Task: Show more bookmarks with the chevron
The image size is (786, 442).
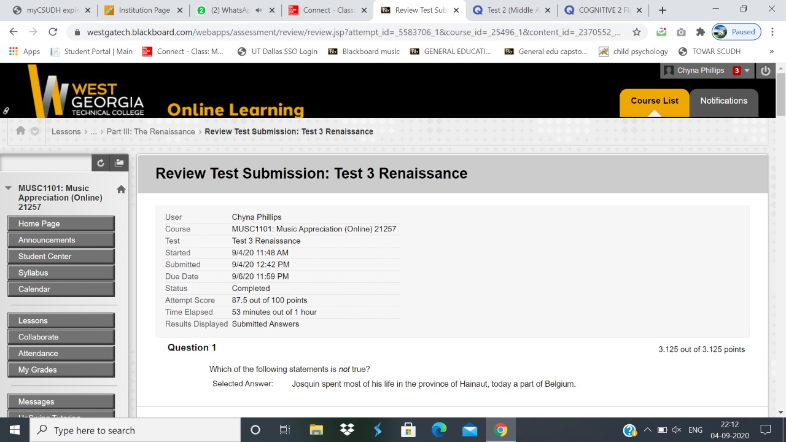Action: click(x=771, y=52)
